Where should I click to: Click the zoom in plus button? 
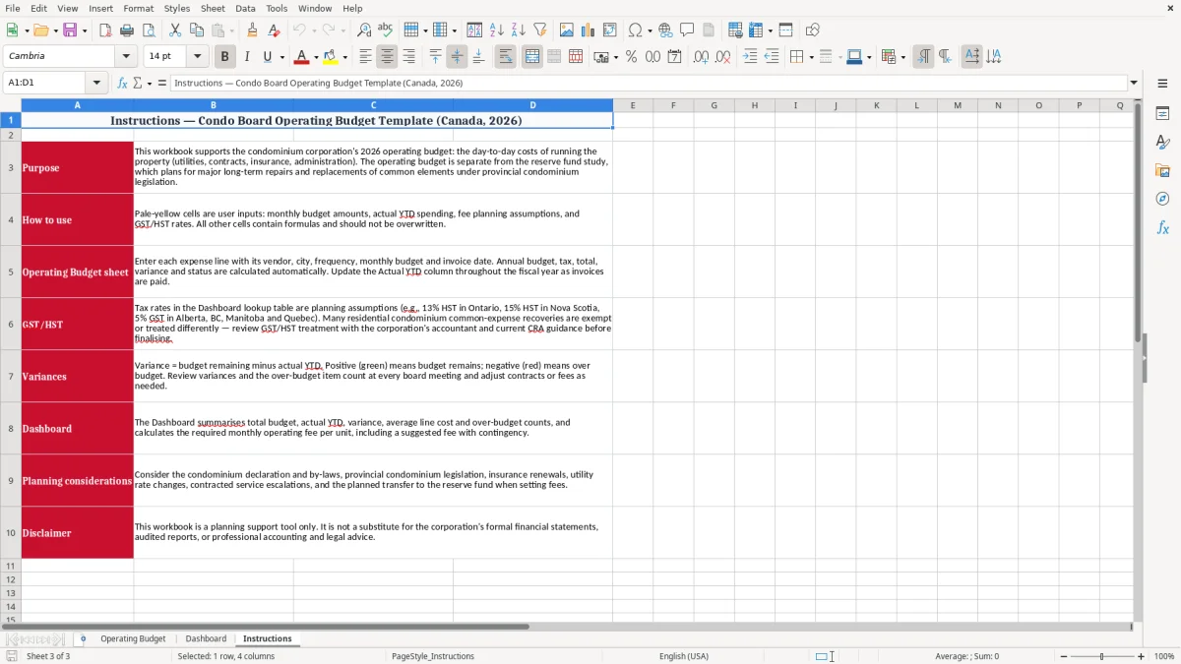coord(1142,656)
